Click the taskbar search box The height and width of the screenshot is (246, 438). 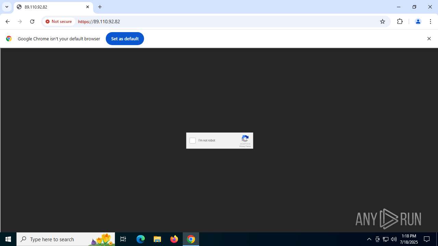[x=66, y=239]
